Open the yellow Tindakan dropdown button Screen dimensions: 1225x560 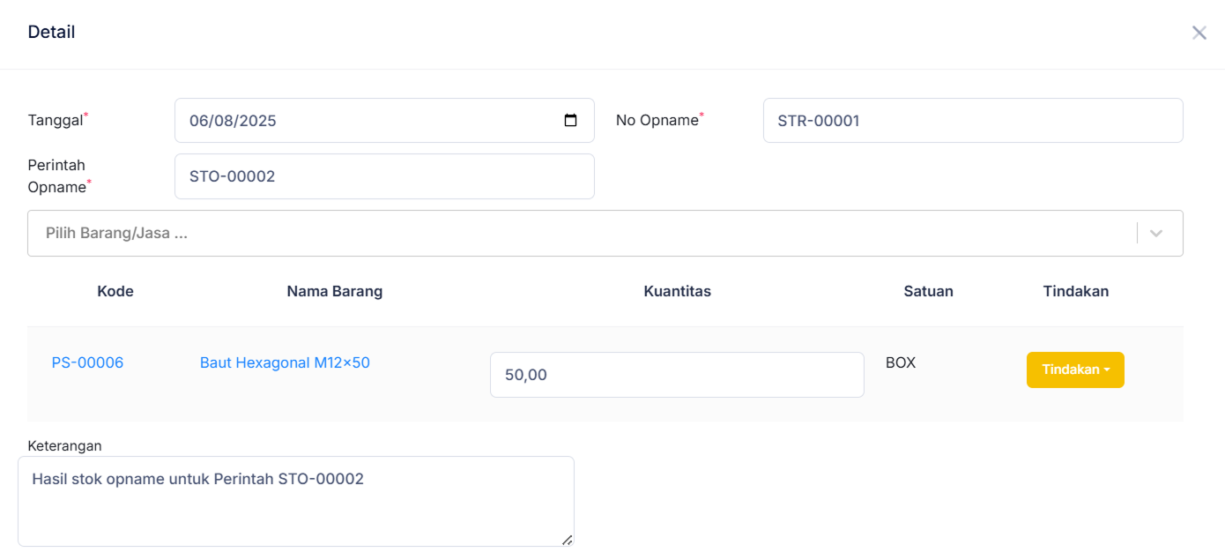1075,370
